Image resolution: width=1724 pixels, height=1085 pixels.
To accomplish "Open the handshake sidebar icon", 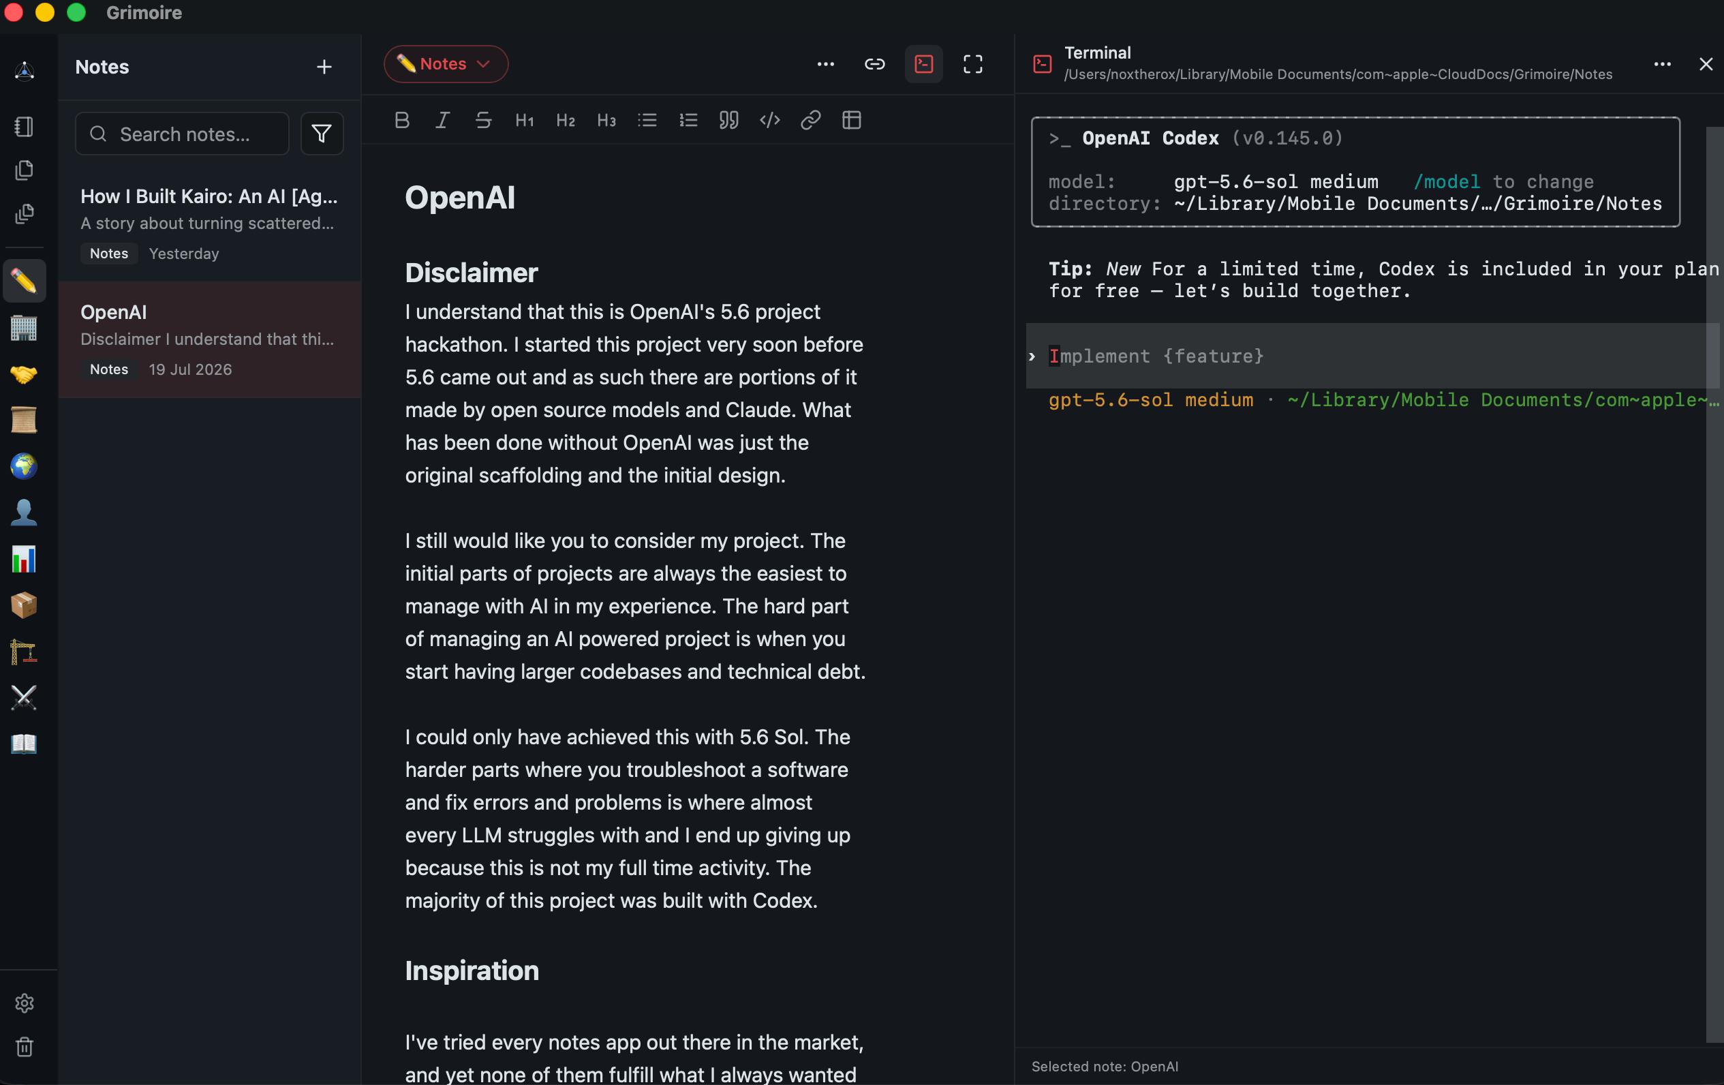I will [x=25, y=374].
